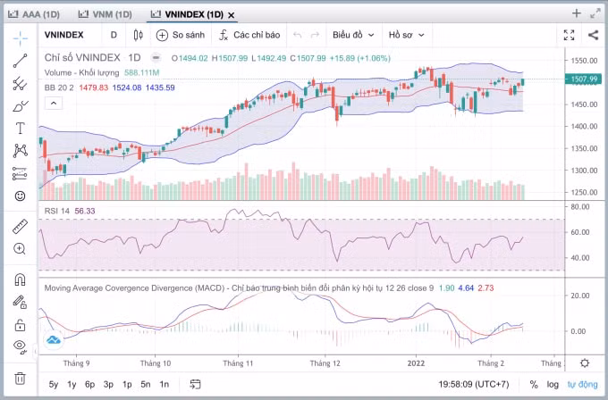Click the MACD indicator title
Screen dimensions: 608x400
point(239,288)
